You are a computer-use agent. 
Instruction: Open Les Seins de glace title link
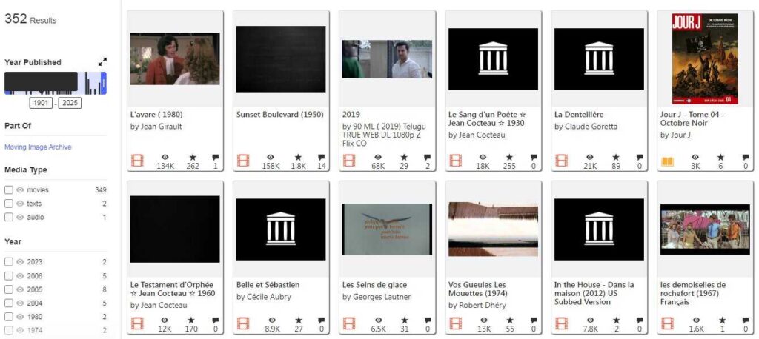[x=374, y=285]
